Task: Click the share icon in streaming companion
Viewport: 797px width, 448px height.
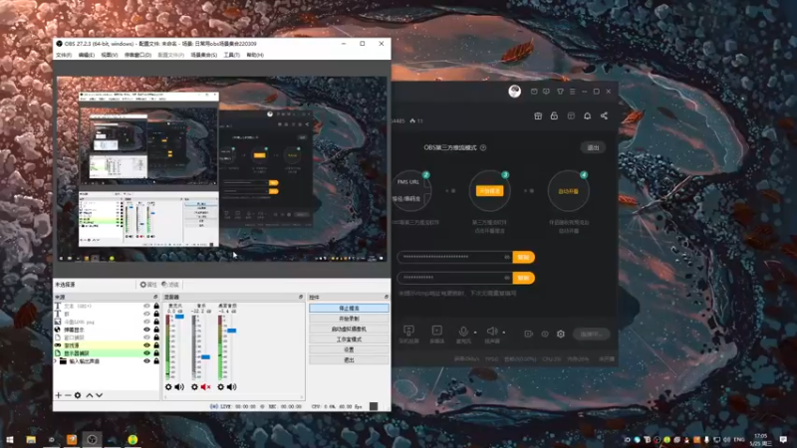Action: [x=604, y=115]
